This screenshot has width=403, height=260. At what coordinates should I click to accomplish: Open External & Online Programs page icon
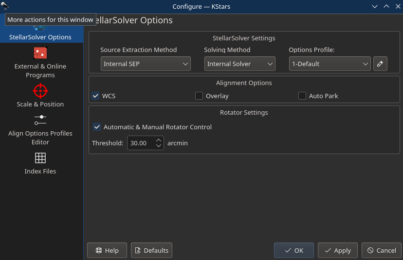coord(40,53)
